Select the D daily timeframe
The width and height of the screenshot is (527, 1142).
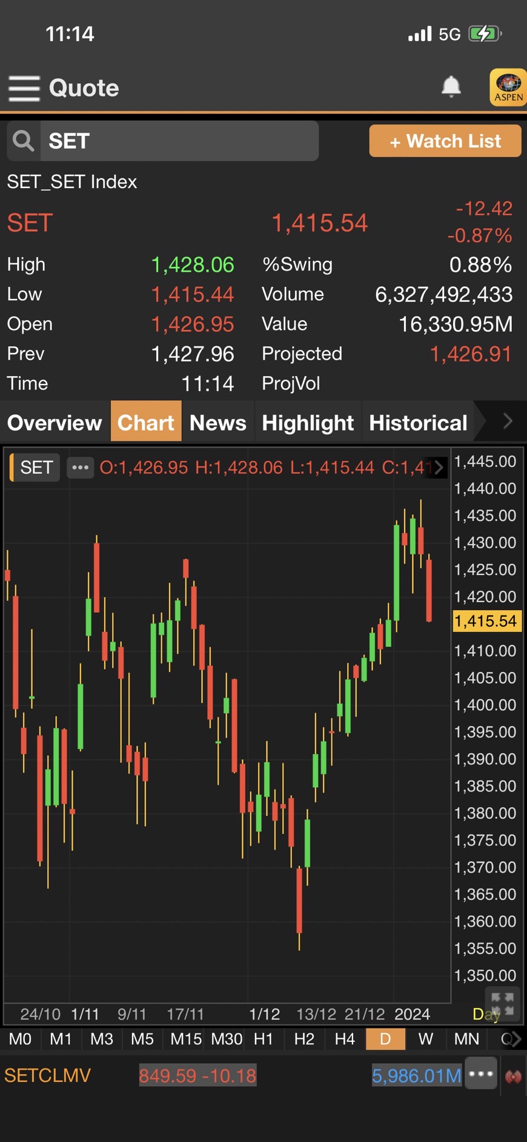(385, 1039)
